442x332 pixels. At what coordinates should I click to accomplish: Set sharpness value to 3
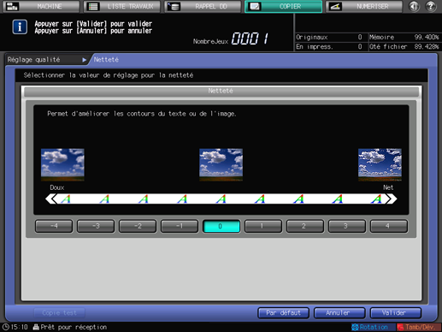347,226
